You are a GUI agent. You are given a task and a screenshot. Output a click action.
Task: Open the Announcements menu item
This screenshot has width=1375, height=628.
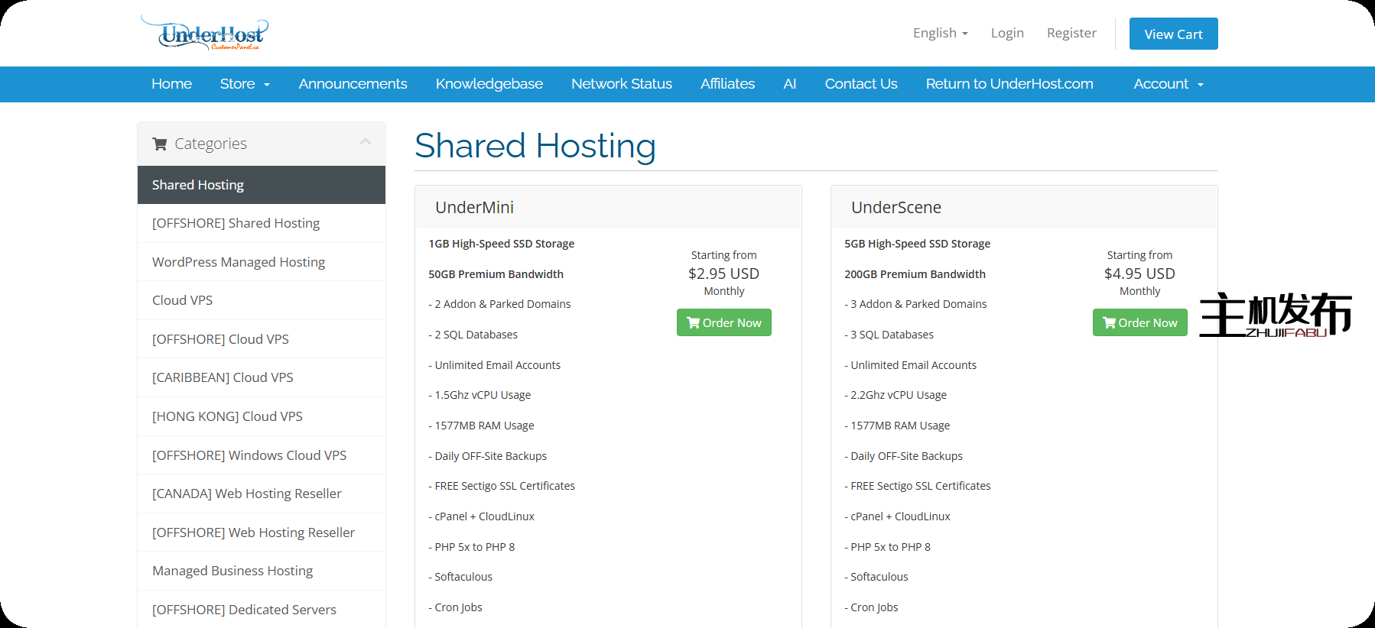coord(353,84)
